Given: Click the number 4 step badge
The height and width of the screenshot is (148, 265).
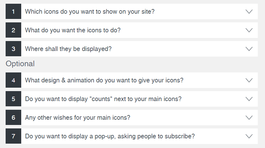Looking at the screenshot, I should [13, 80].
